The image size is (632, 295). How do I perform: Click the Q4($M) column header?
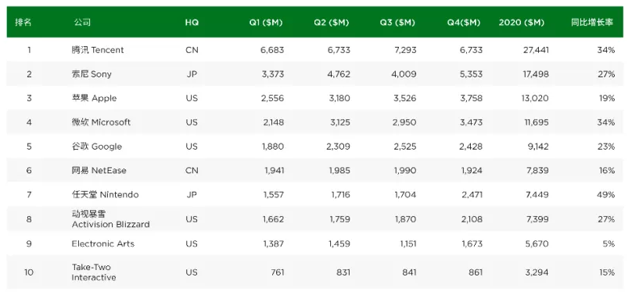(x=464, y=23)
